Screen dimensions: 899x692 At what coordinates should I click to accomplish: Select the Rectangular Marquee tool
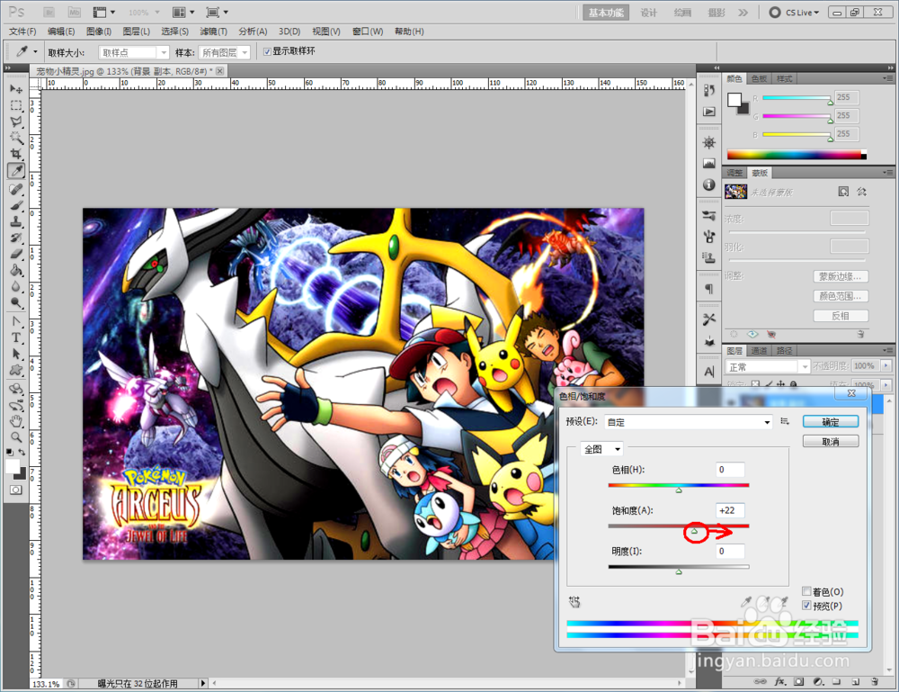[x=16, y=105]
